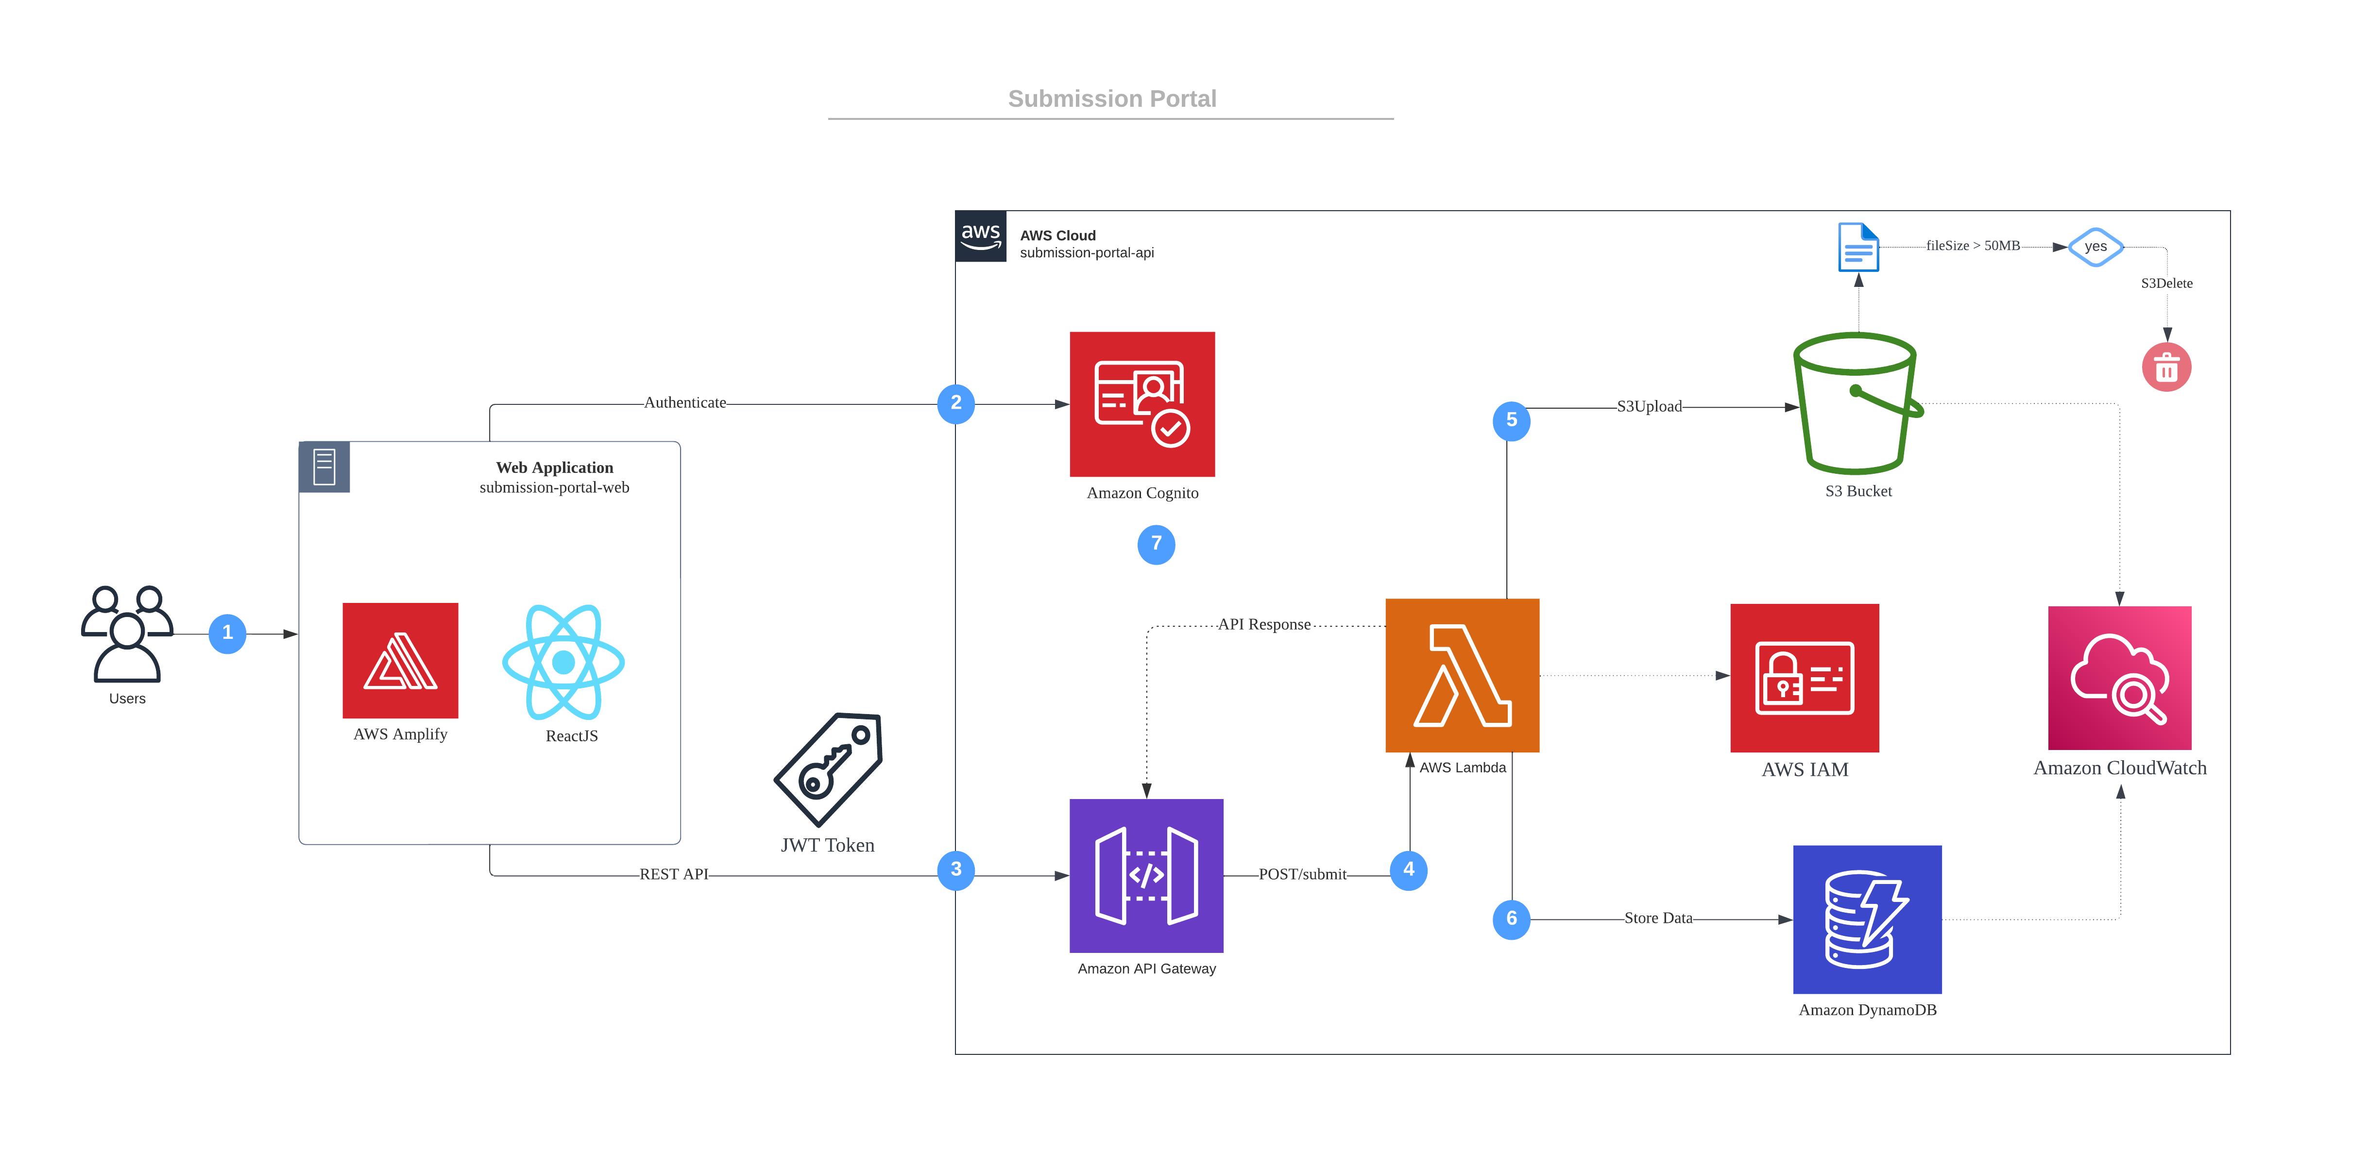
Task: Click the Amazon DynamoDB icon
Action: pos(1867,919)
